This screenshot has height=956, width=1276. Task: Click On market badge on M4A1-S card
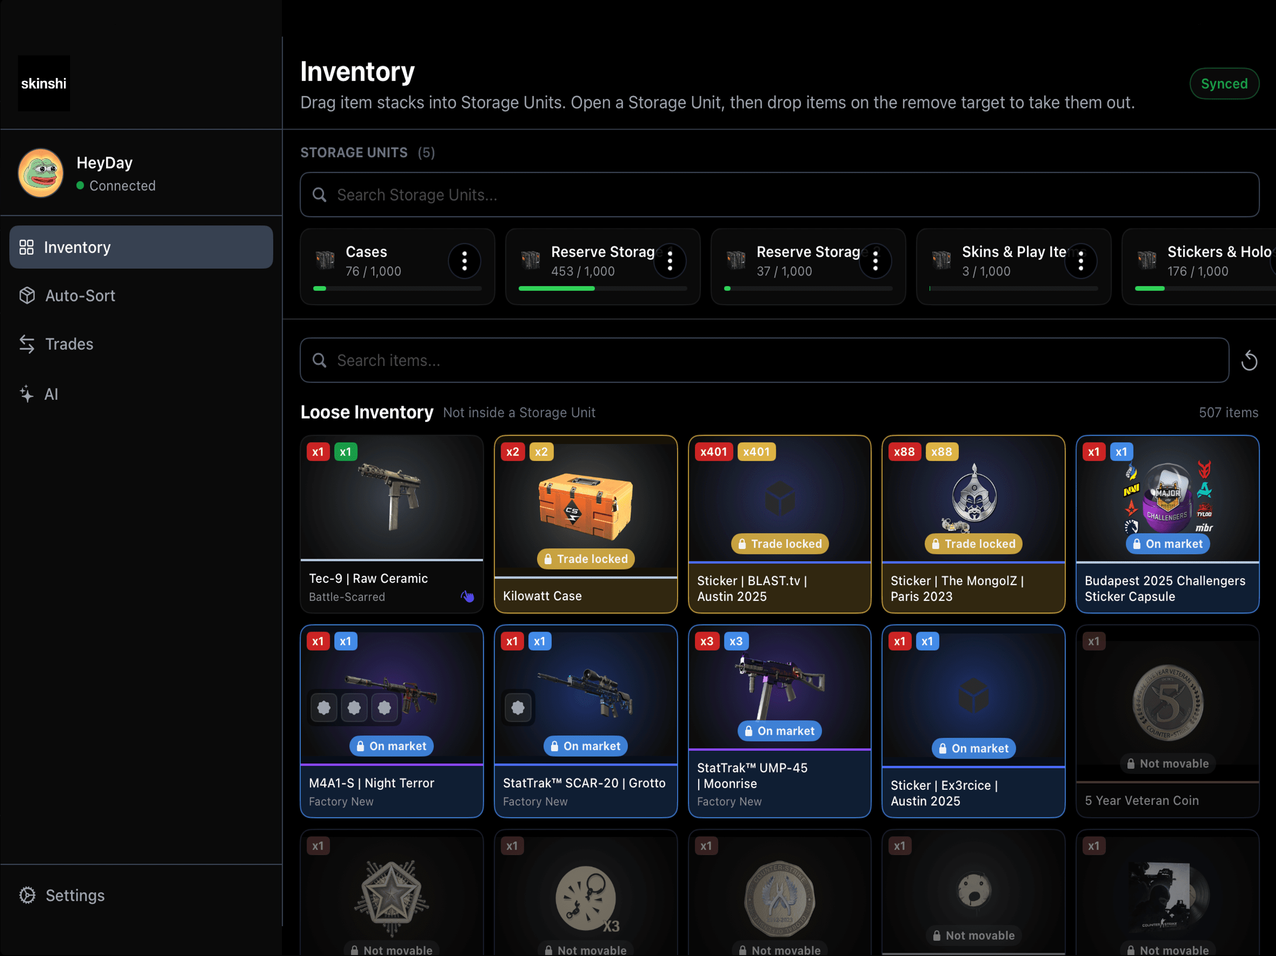pyautogui.click(x=391, y=746)
